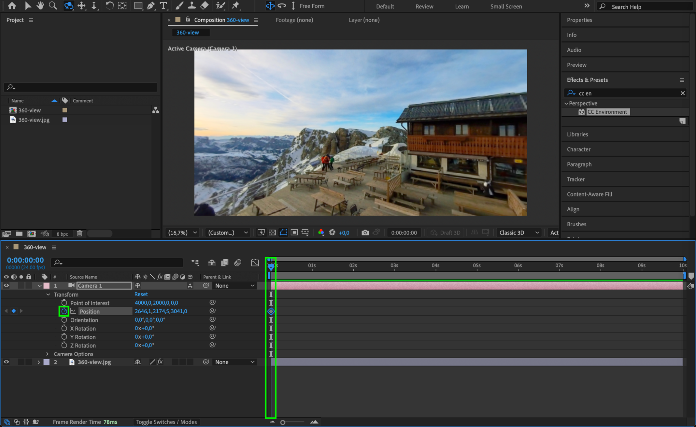Screen dimensions: 696x427
Task: Click the Take Snapshot camera icon
Action: point(365,232)
